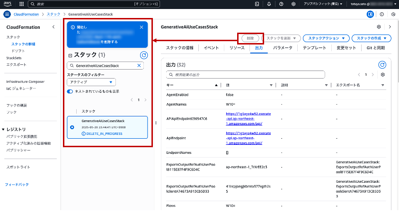Launch CloudShell from the top bar
Image resolution: width=399 pixels, height=213 pixels.
click(257, 4)
